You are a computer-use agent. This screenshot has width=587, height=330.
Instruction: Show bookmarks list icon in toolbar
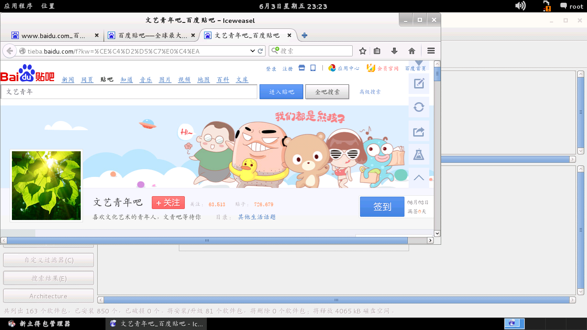(x=377, y=51)
